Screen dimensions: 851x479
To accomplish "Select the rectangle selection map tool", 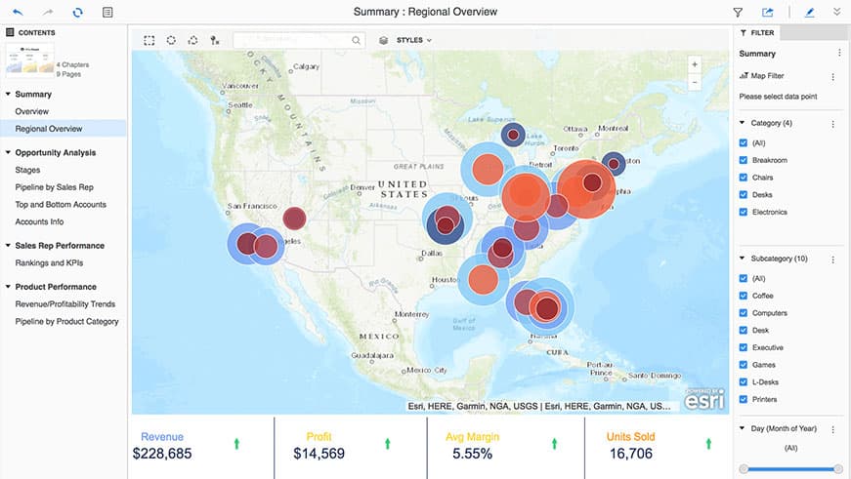I will pyautogui.click(x=149, y=40).
